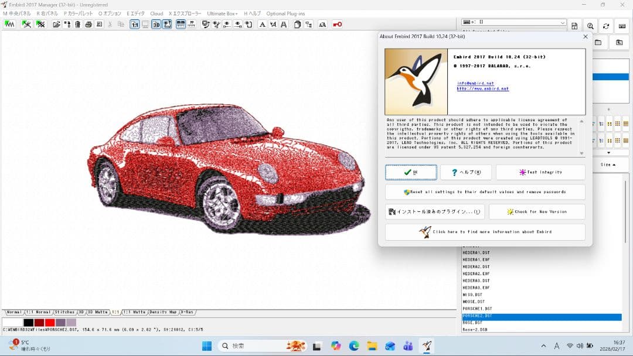The image size is (633, 356).
Task: Open a design with the folder icon
Action: click(x=56, y=24)
